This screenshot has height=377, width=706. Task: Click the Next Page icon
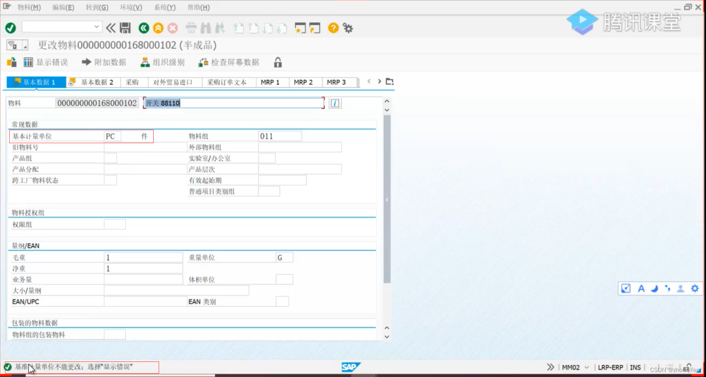pyautogui.click(x=267, y=28)
